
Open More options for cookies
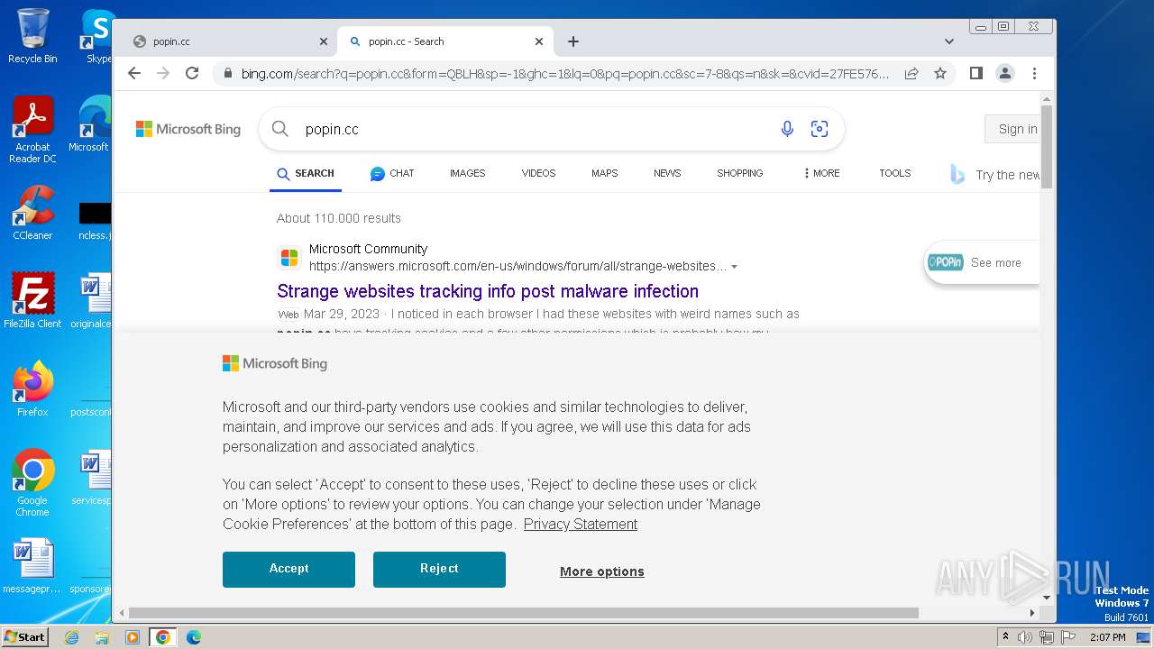pyautogui.click(x=601, y=571)
